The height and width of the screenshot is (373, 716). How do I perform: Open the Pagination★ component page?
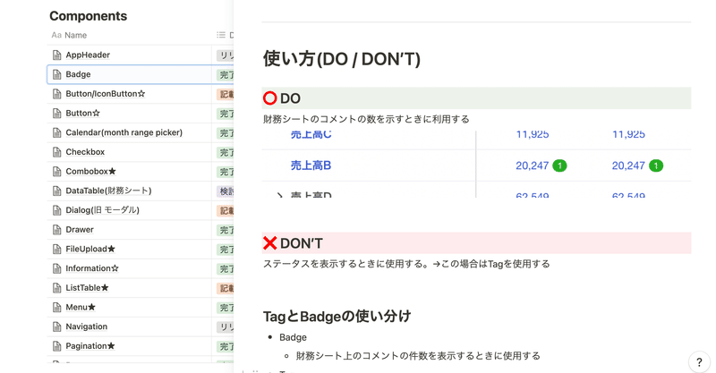[90, 345]
